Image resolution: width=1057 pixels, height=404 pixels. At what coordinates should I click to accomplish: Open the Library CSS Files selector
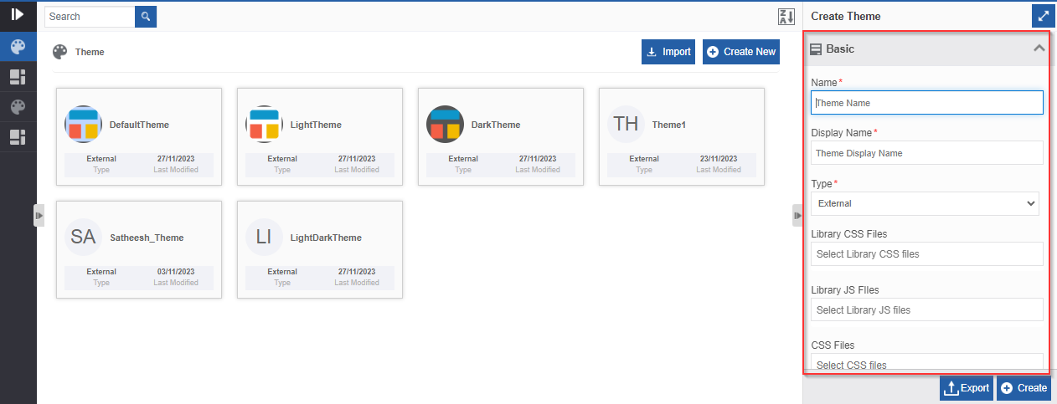(x=927, y=254)
